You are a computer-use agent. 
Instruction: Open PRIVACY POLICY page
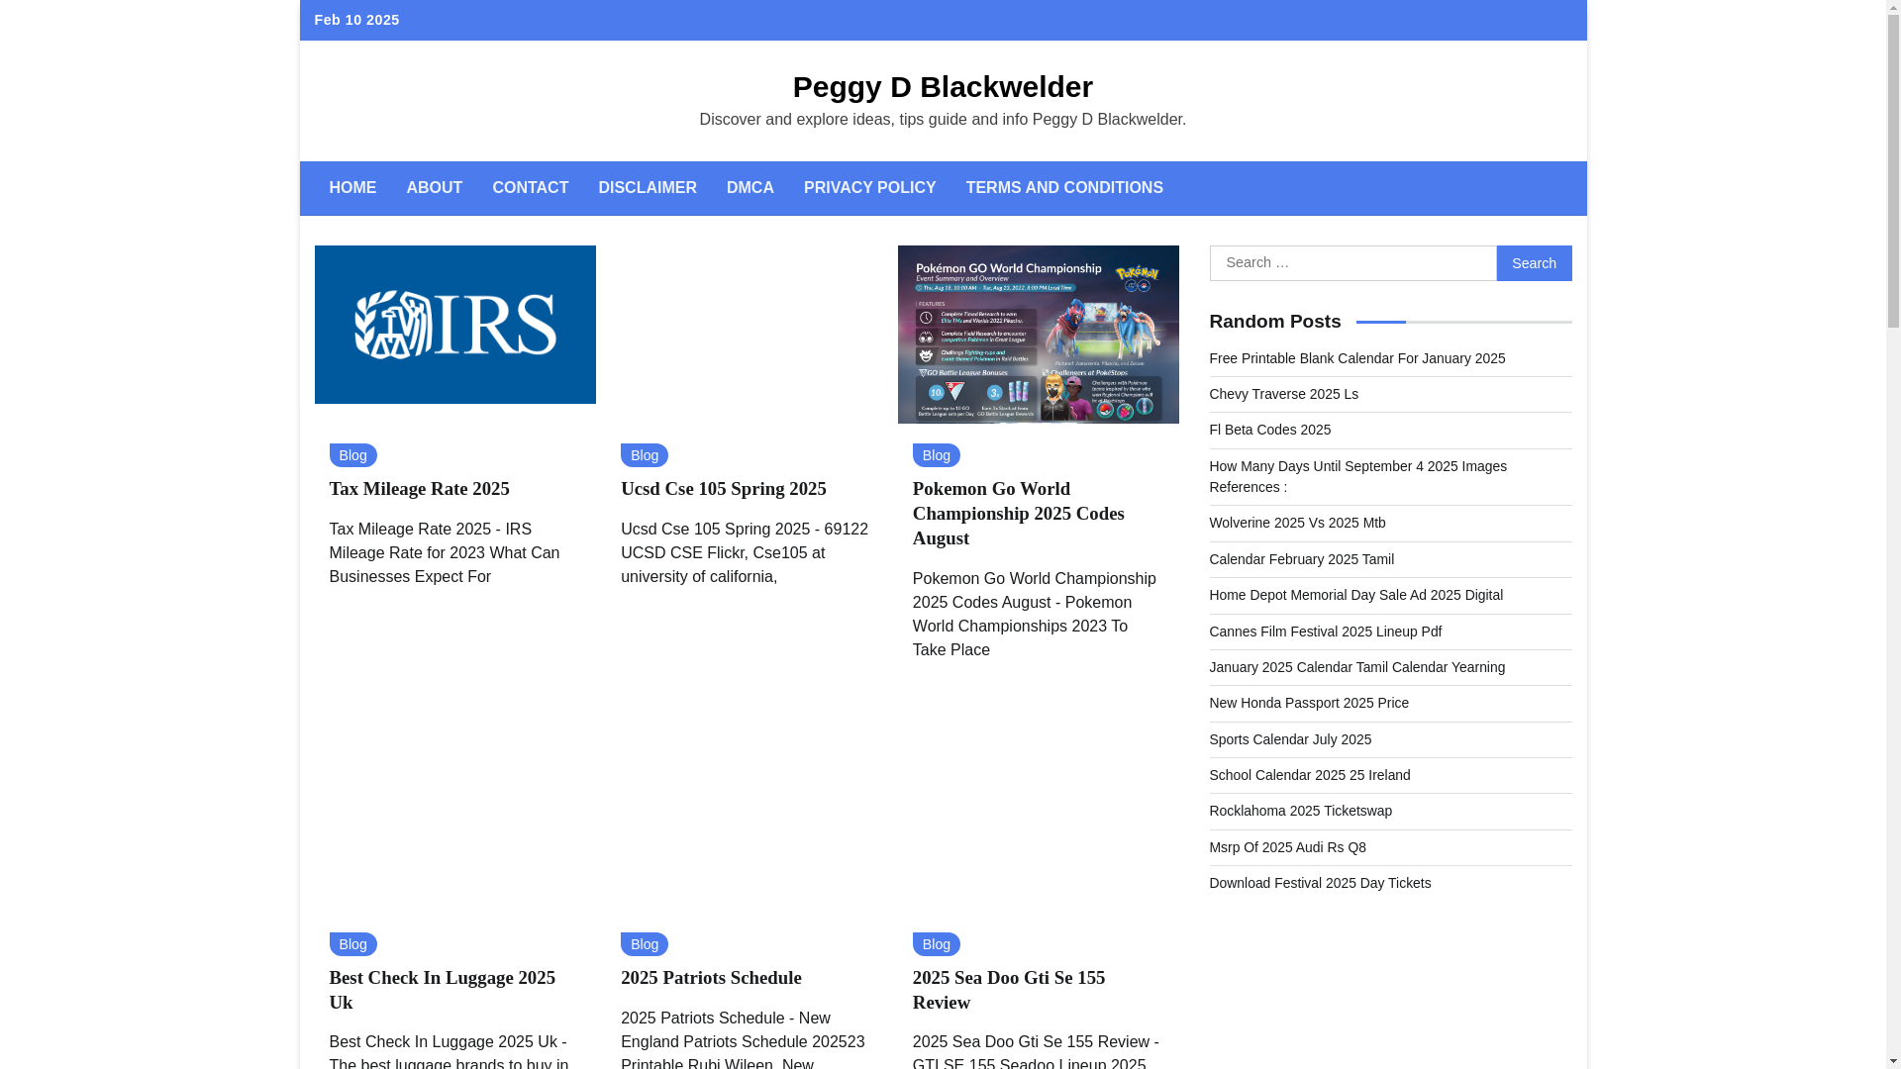point(869,188)
